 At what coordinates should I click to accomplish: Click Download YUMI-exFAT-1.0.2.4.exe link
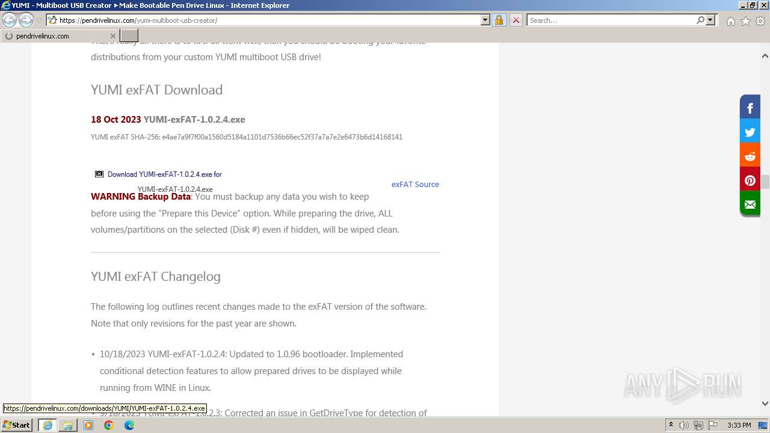coord(159,174)
